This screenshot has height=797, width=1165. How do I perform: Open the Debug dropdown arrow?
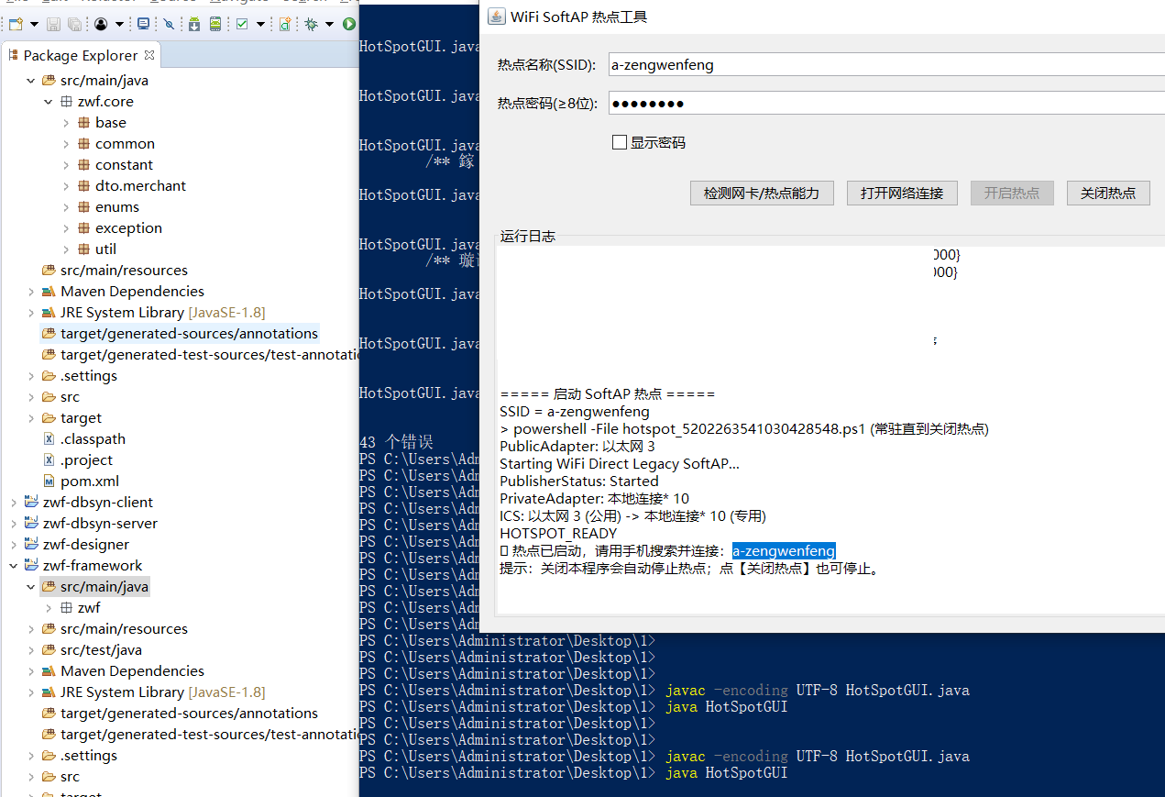[x=329, y=24]
